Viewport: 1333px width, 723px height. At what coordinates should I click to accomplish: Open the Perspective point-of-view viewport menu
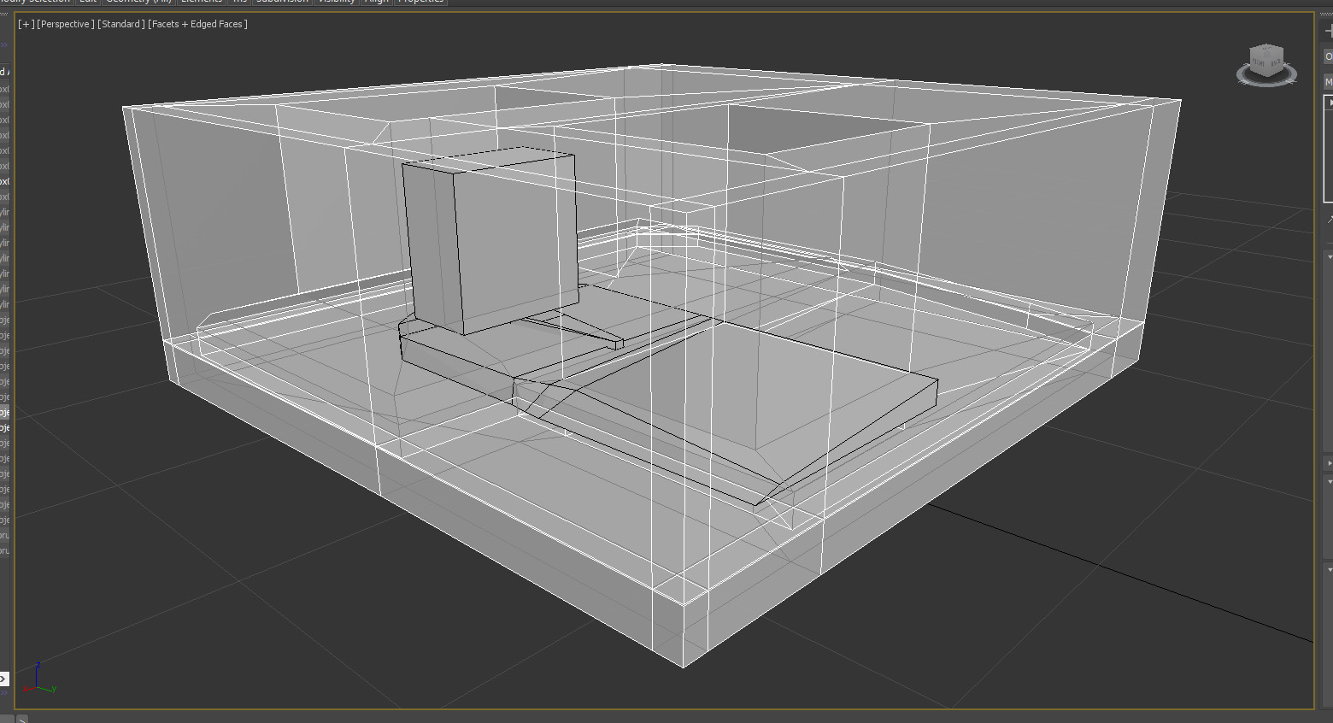click(x=66, y=24)
